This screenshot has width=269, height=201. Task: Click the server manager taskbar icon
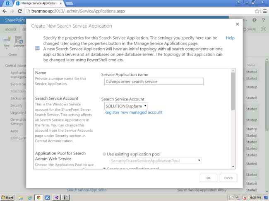point(65,198)
